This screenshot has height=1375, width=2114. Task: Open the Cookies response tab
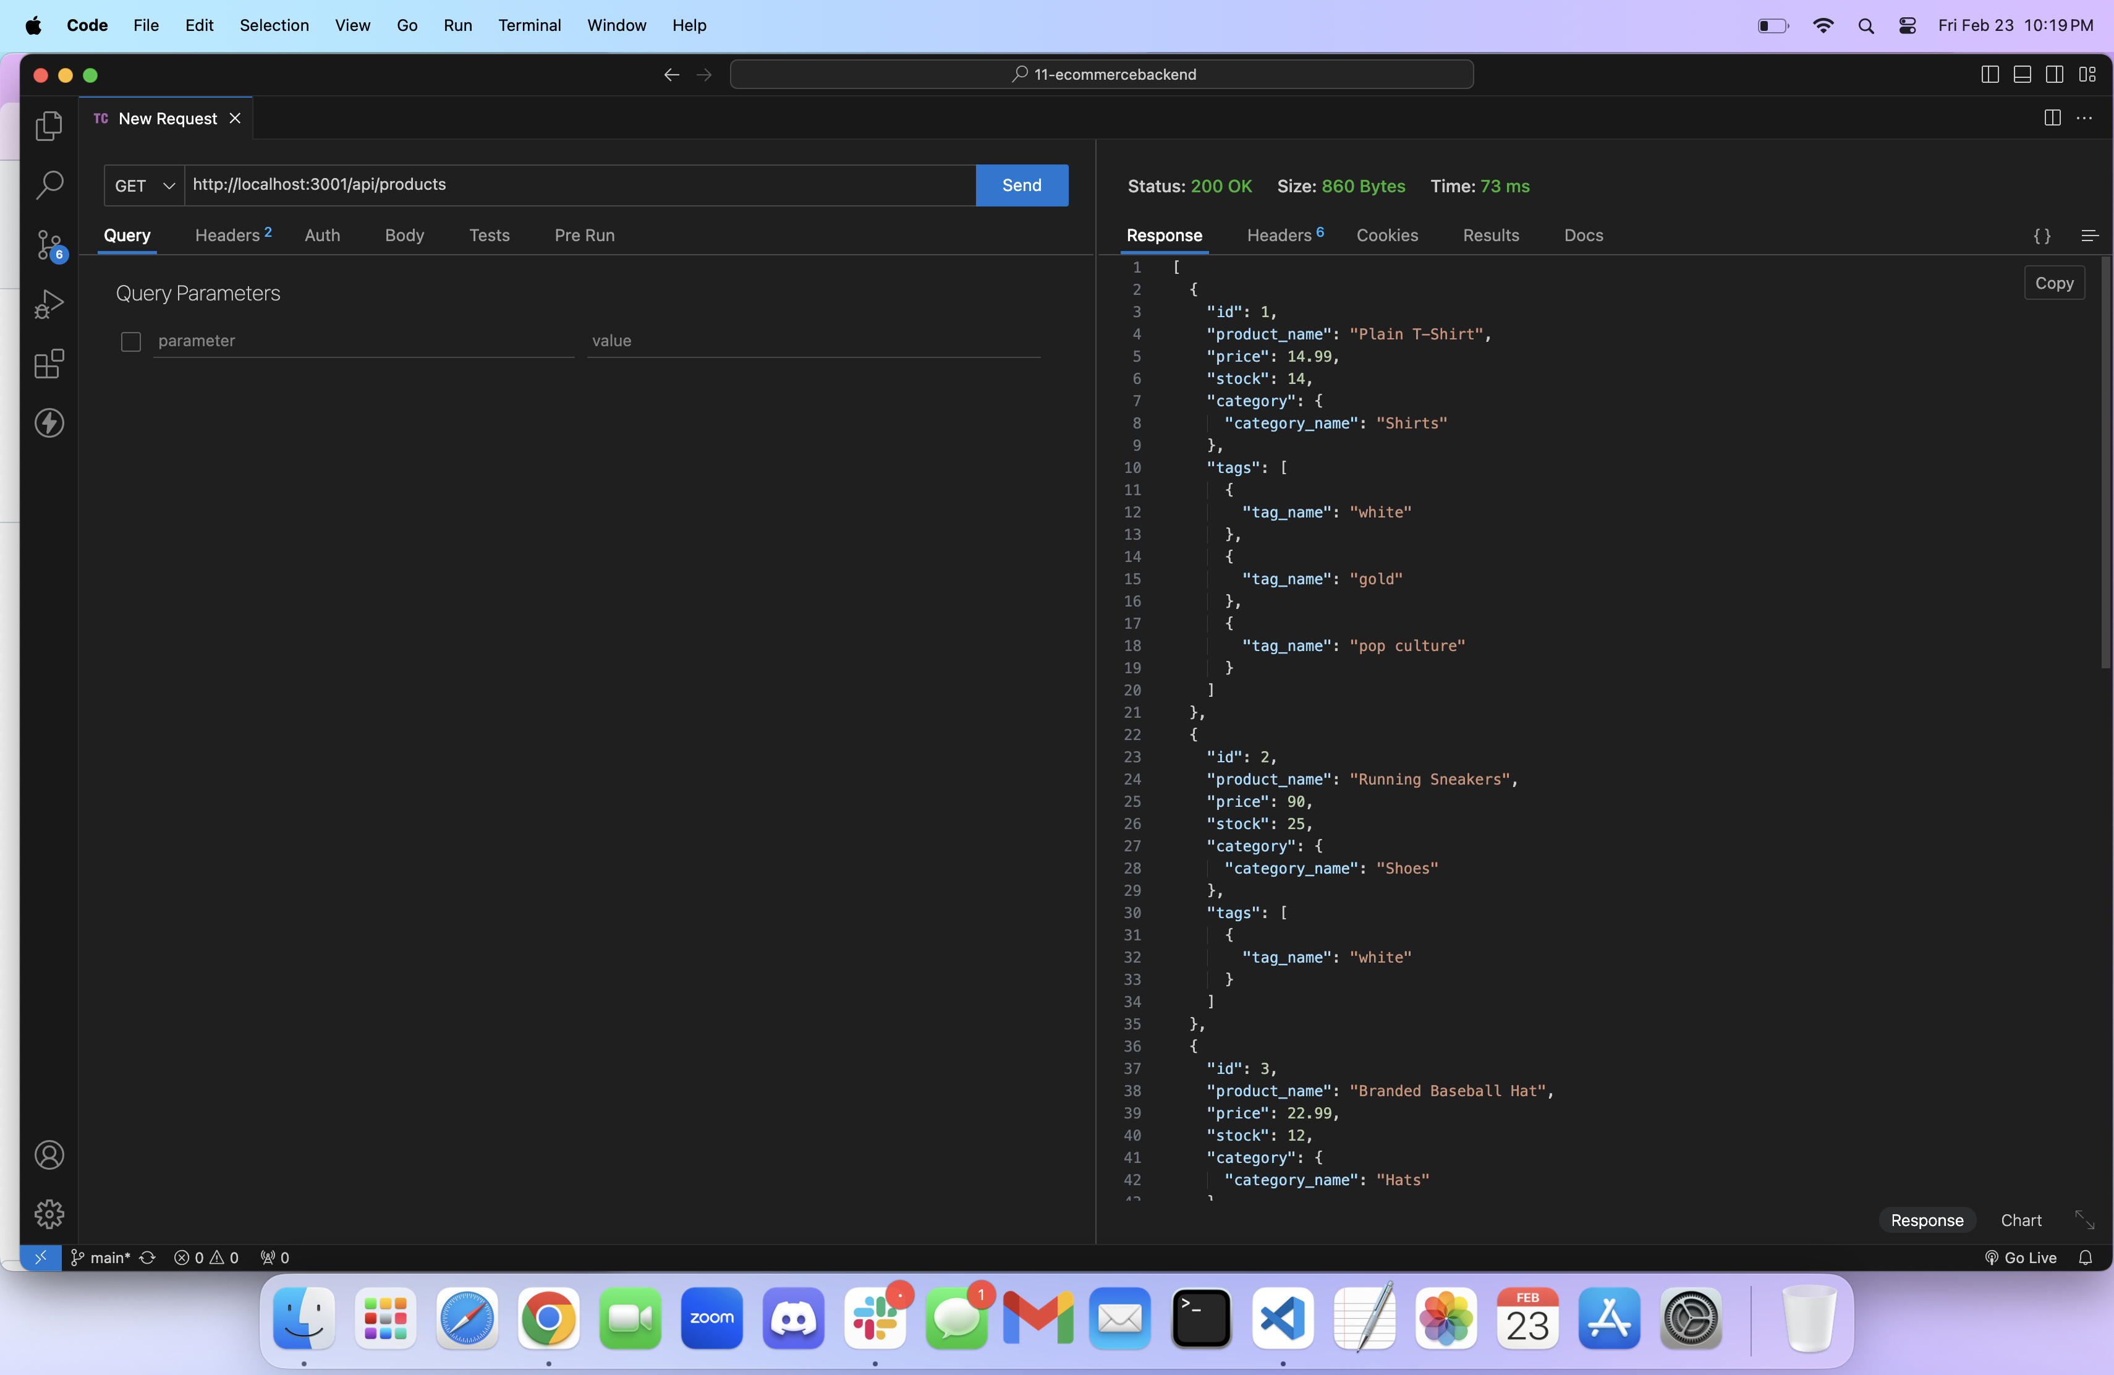[1386, 236]
